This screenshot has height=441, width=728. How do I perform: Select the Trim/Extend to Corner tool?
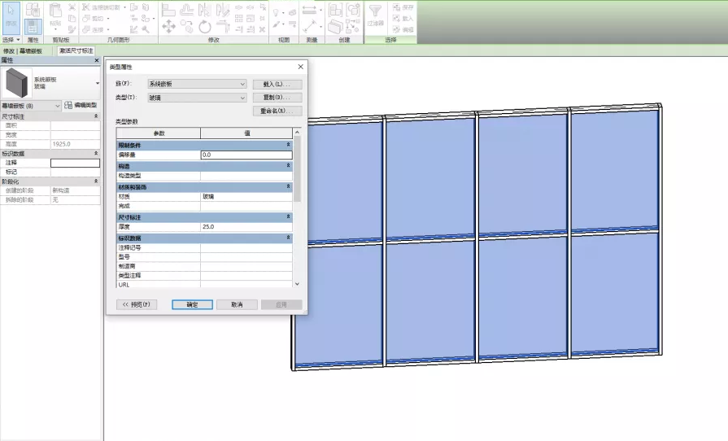coord(223,27)
